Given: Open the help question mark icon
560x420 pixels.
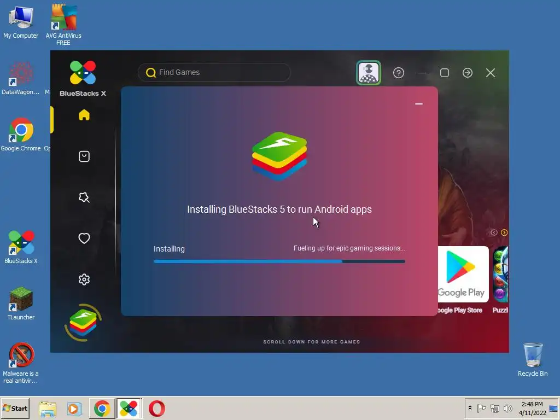Looking at the screenshot, I should (399, 73).
